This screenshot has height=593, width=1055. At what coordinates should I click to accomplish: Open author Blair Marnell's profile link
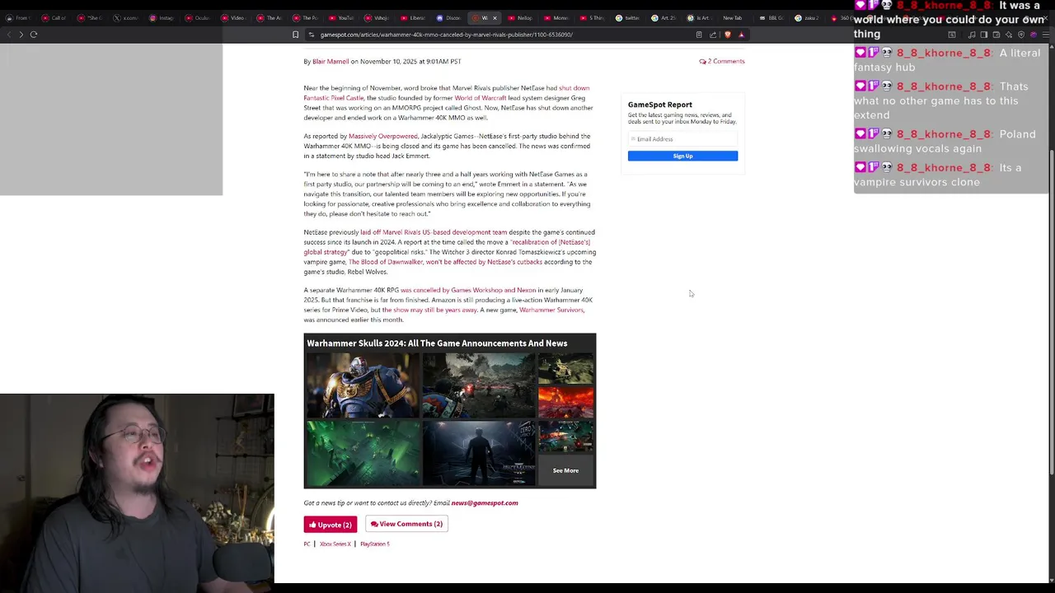(331, 62)
